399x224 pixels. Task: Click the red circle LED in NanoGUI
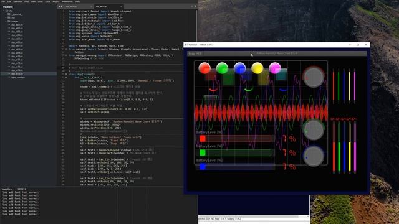(x=204, y=68)
